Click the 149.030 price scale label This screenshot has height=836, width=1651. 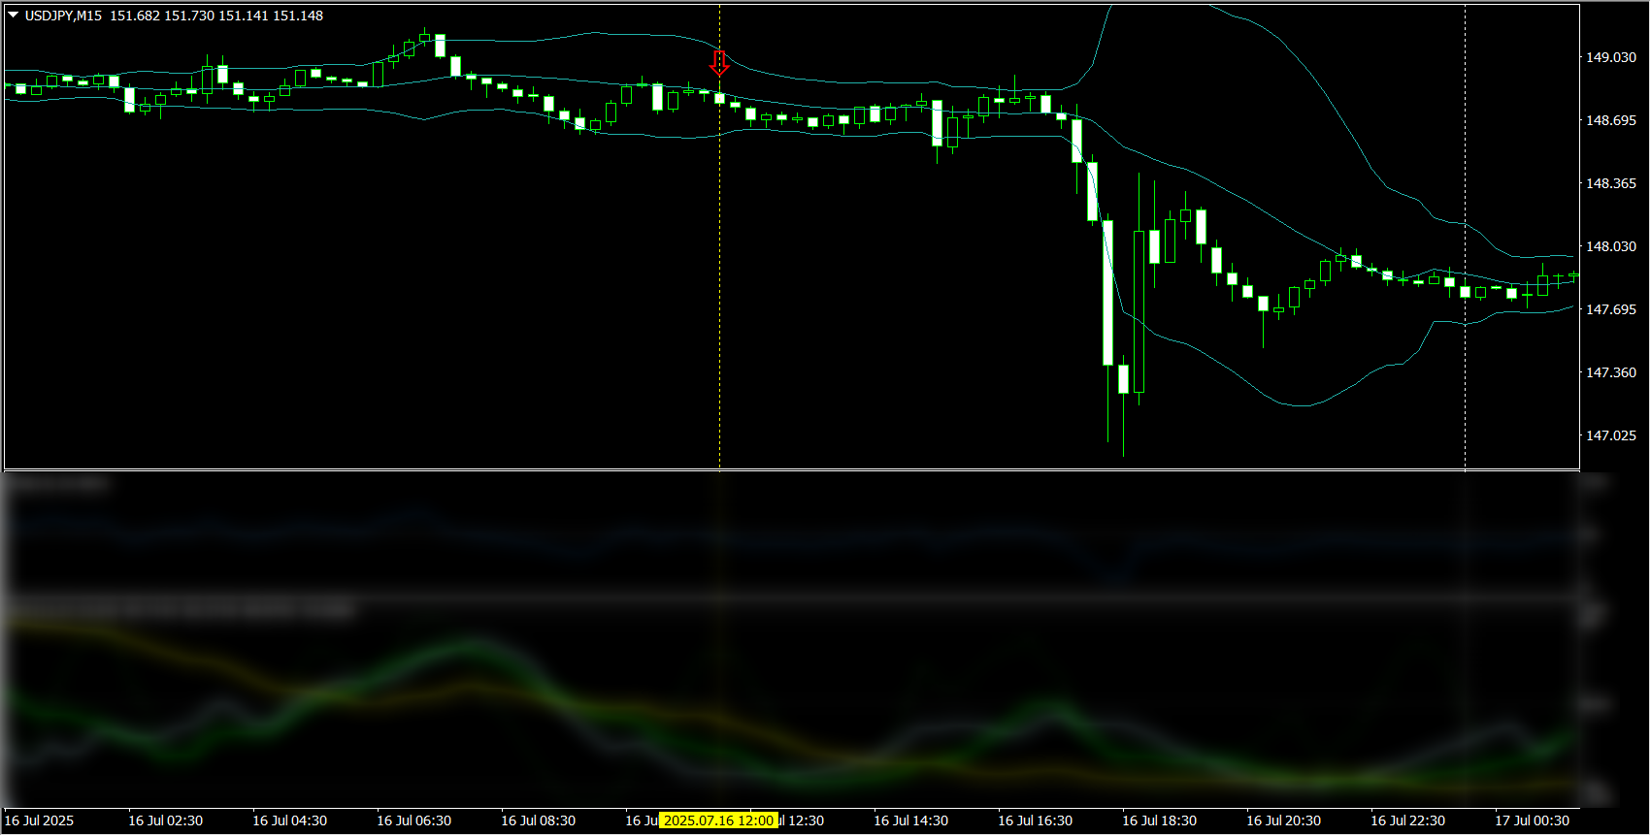pos(1610,57)
